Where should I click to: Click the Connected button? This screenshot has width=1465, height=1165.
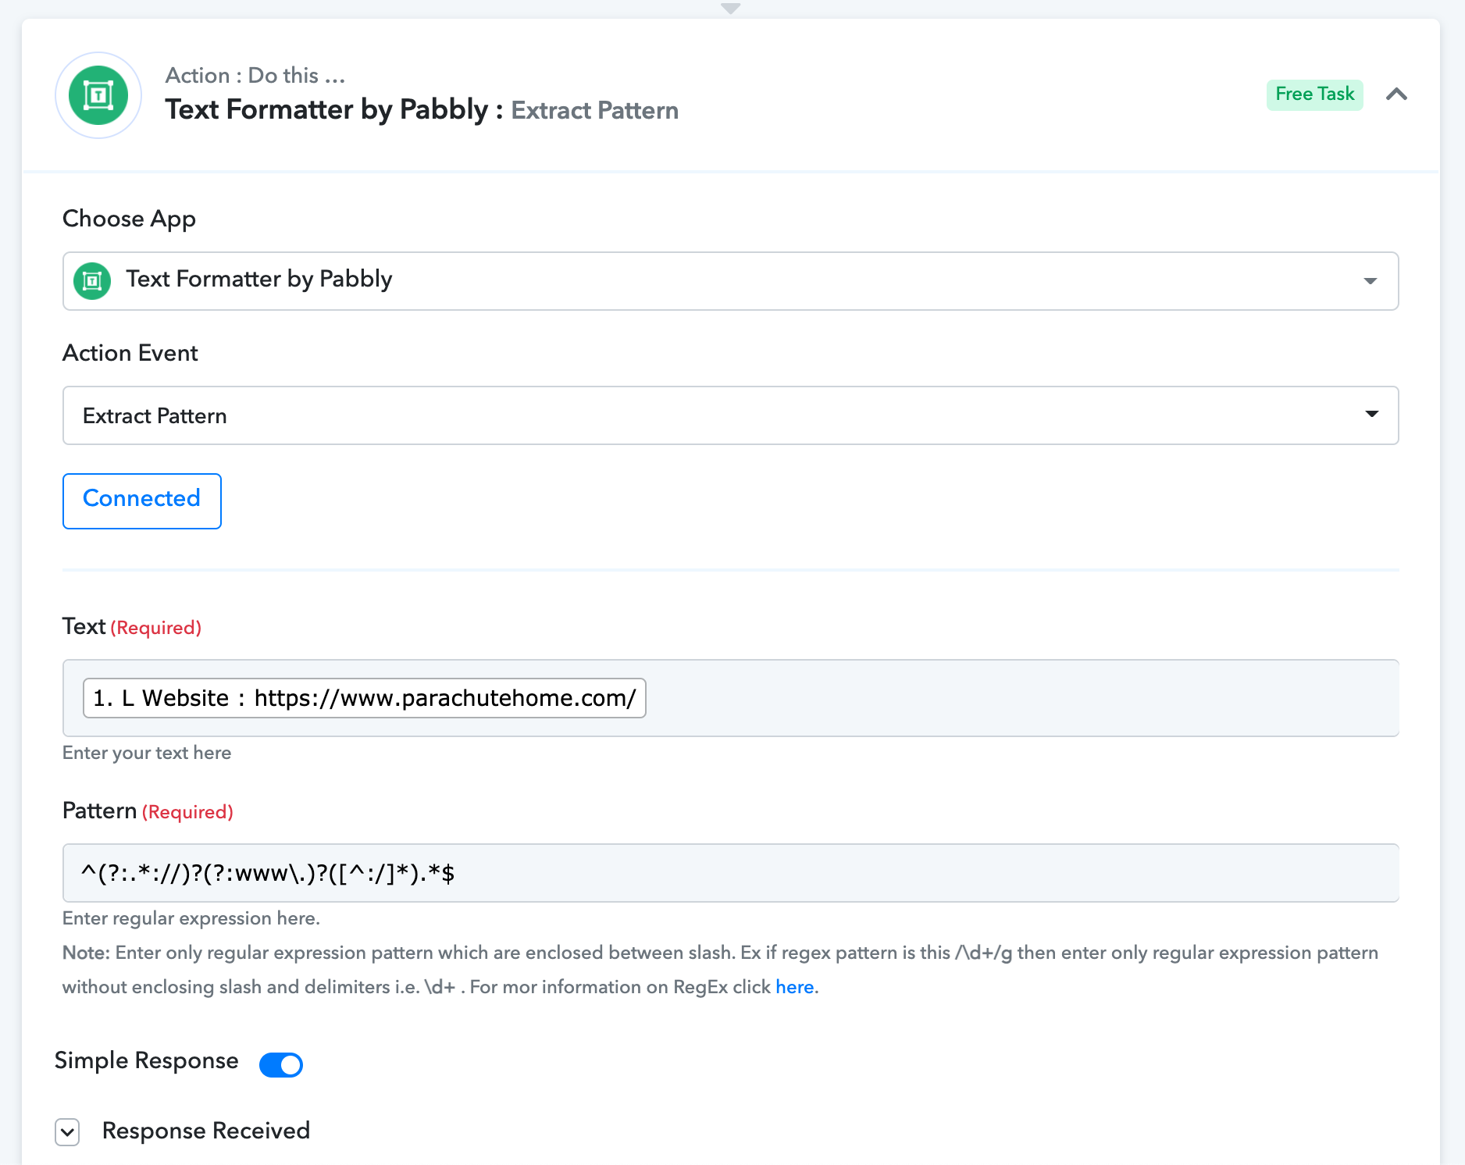(x=142, y=501)
